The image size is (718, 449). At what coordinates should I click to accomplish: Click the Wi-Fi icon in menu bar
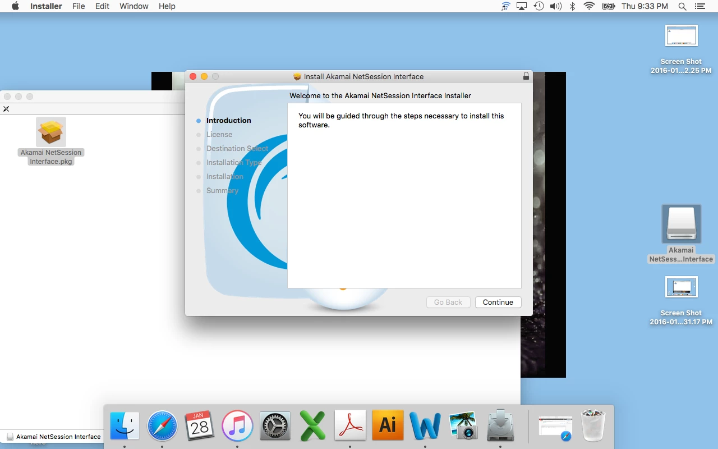(x=589, y=6)
